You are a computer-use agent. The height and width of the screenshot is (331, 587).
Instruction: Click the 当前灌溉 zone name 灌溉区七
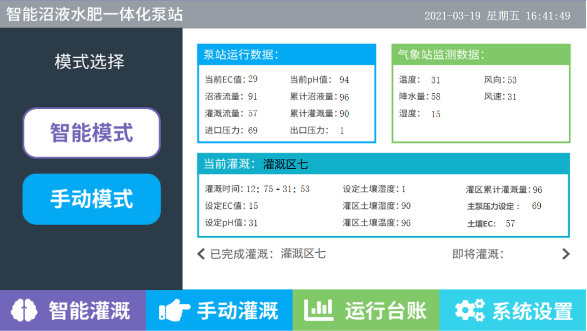(285, 164)
